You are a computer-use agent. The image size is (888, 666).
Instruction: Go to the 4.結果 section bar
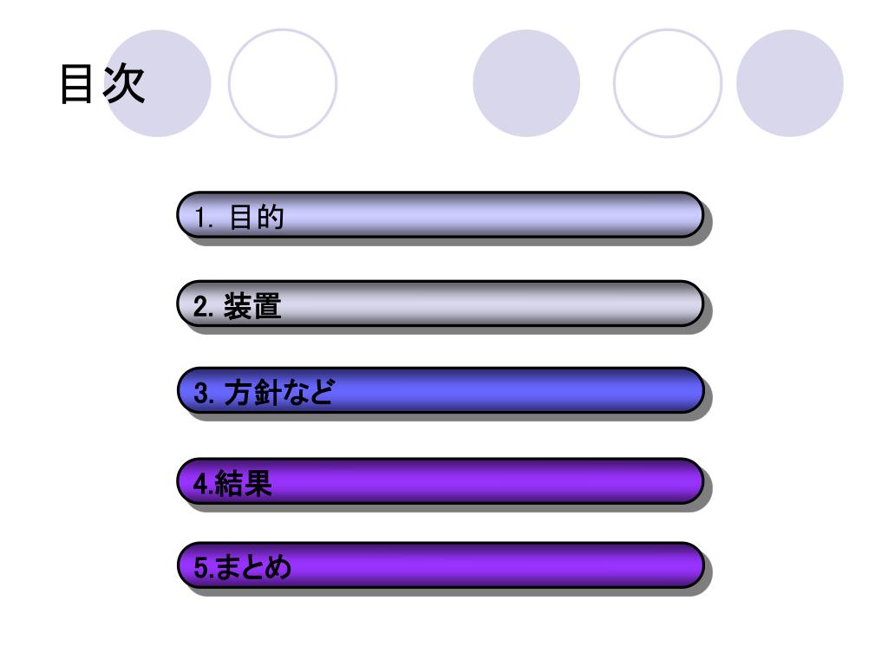pos(440,481)
